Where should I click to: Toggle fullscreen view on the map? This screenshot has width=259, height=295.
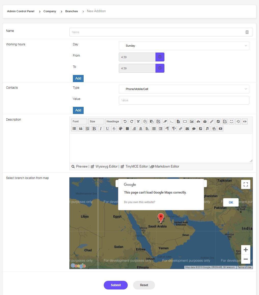246,184
